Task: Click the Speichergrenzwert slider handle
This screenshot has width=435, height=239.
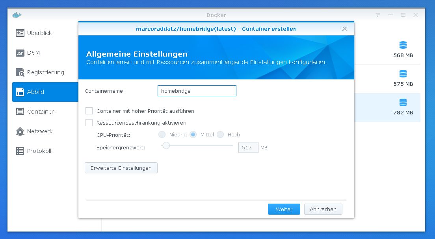Action: 166,145
